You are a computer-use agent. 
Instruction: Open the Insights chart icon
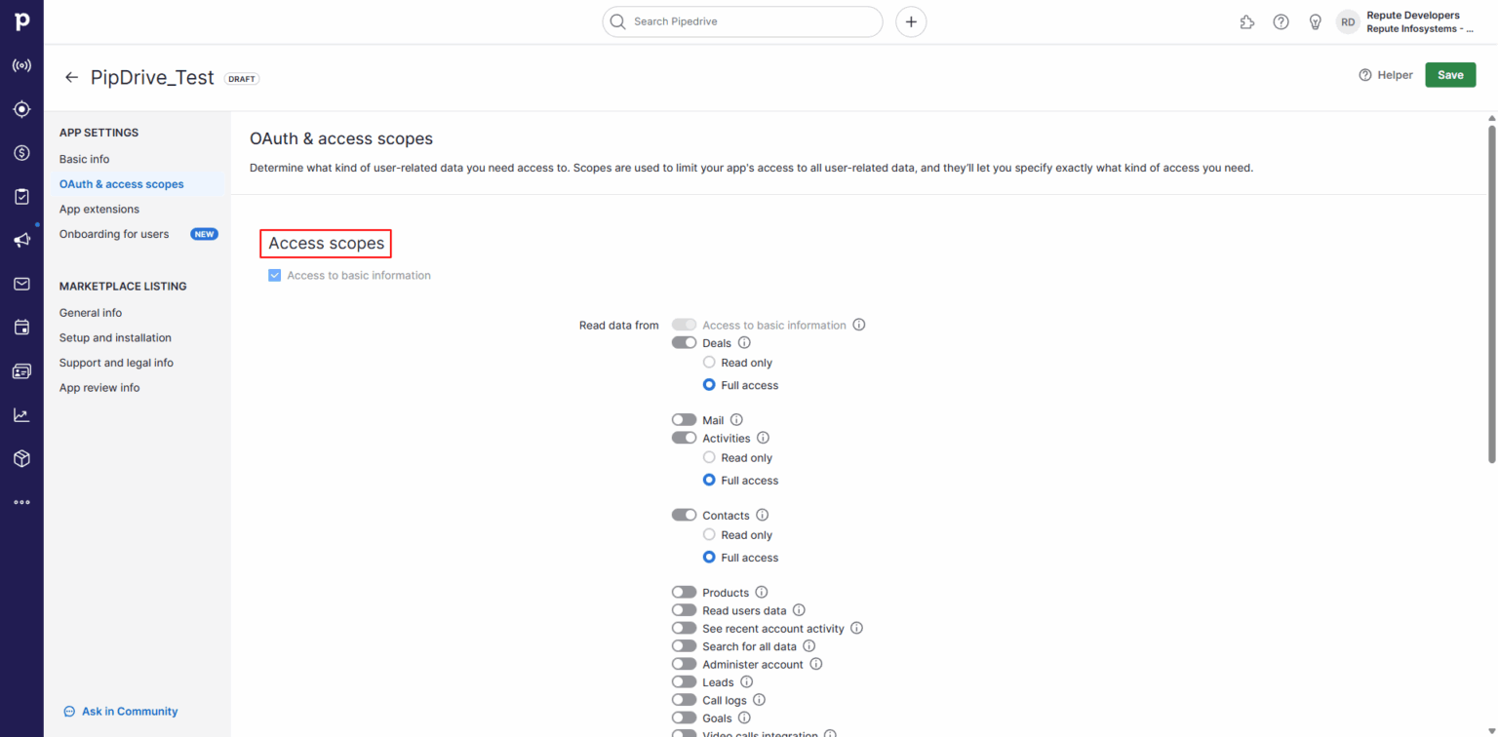pyautogui.click(x=21, y=414)
